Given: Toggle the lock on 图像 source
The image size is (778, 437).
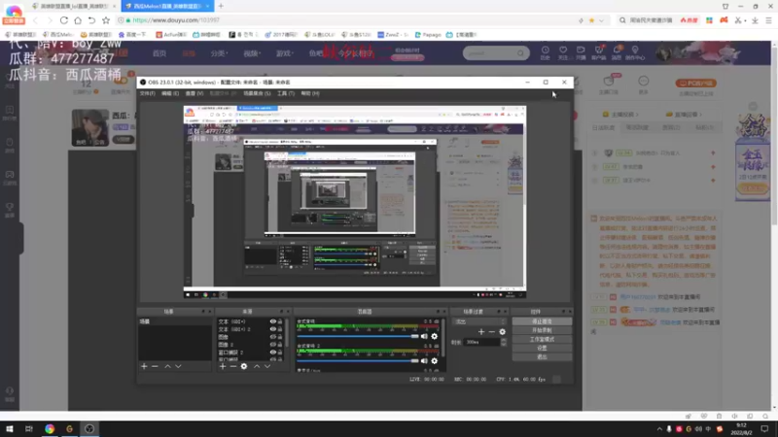Looking at the screenshot, I should (x=280, y=337).
